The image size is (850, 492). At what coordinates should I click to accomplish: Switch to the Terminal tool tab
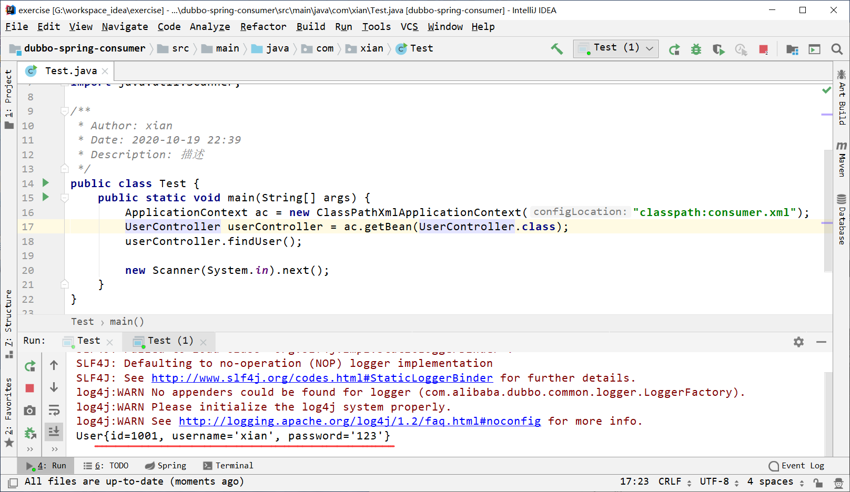click(228, 466)
